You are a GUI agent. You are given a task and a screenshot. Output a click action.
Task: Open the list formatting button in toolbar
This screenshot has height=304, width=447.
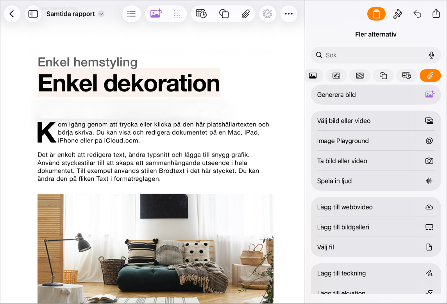pyautogui.click(x=131, y=14)
